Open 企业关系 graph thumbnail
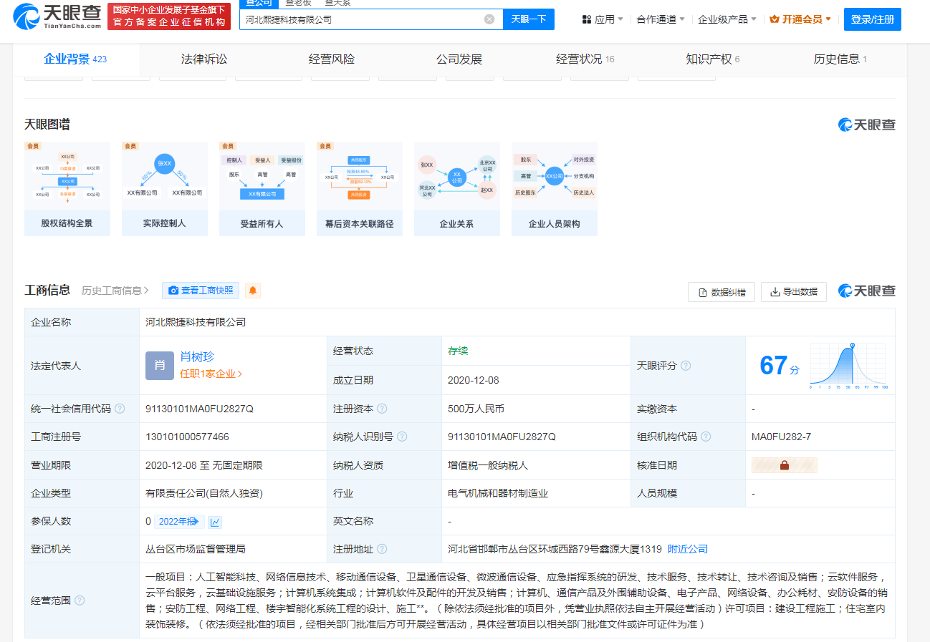Screen dimensions: 930x642 pos(456,189)
